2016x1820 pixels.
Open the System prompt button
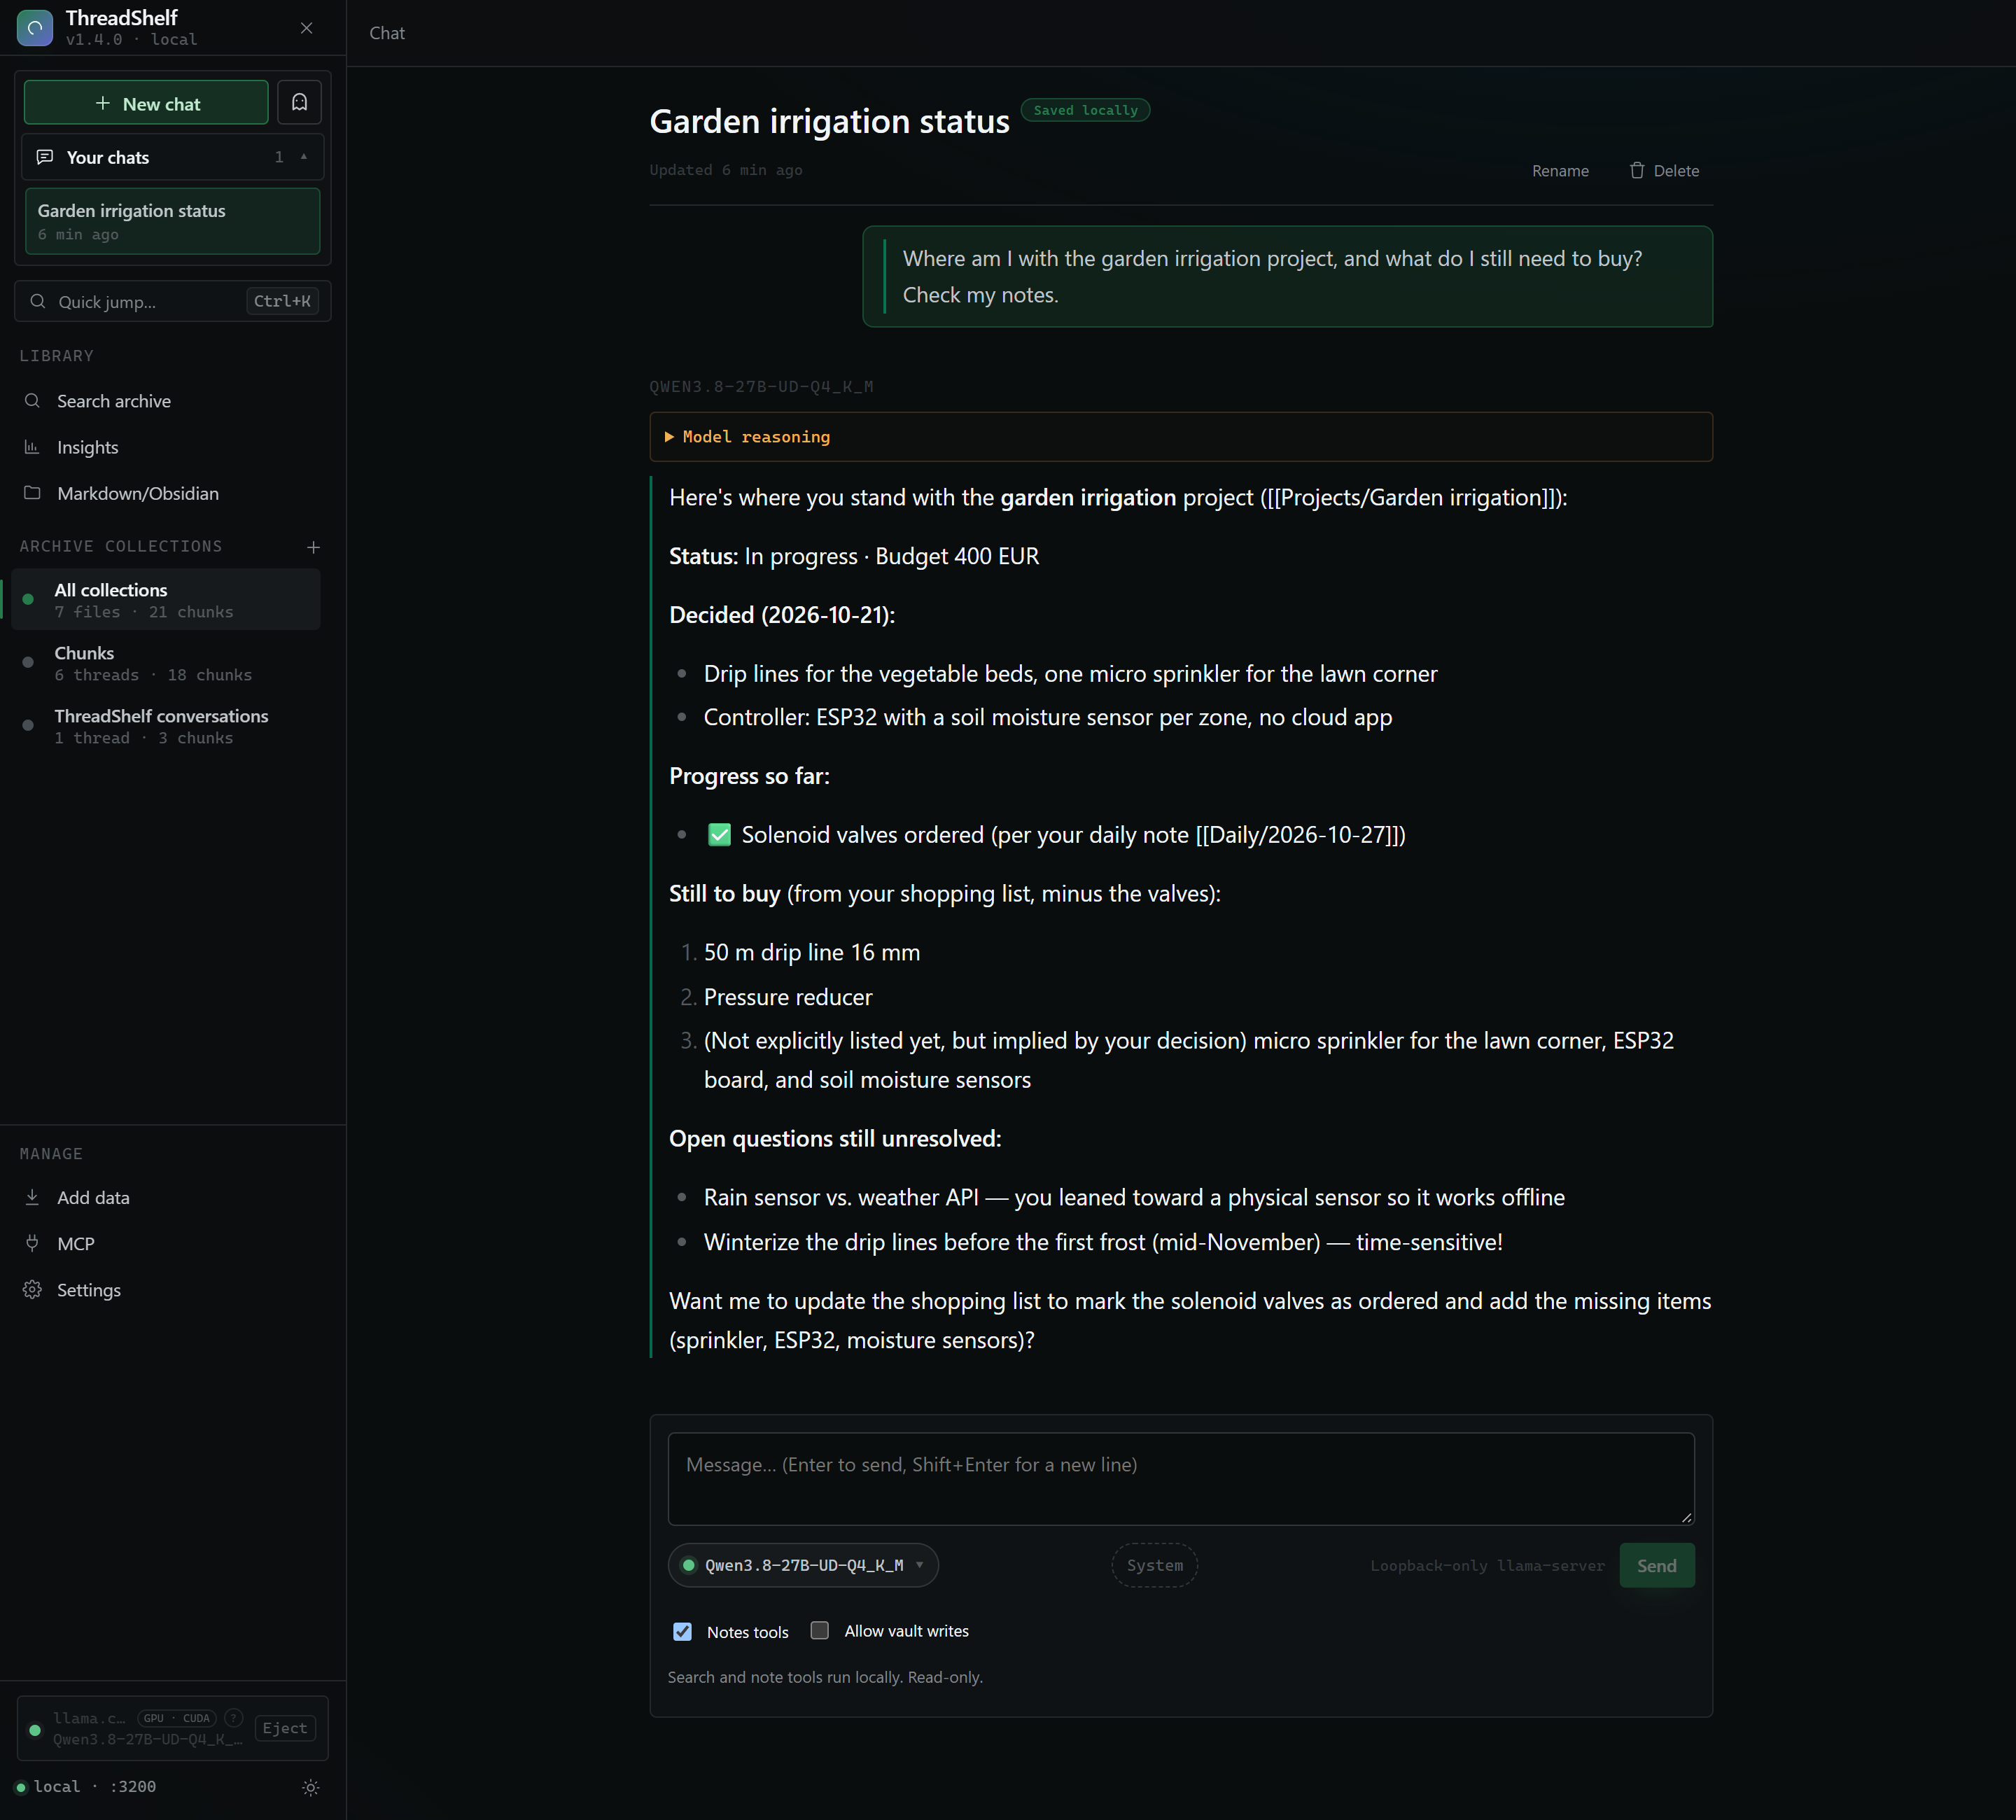tap(1154, 1565)
